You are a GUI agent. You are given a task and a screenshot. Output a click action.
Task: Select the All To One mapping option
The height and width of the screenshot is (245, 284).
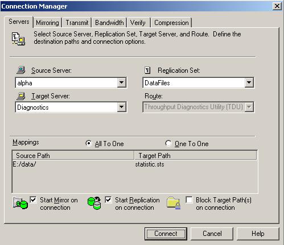coord(89,143)
